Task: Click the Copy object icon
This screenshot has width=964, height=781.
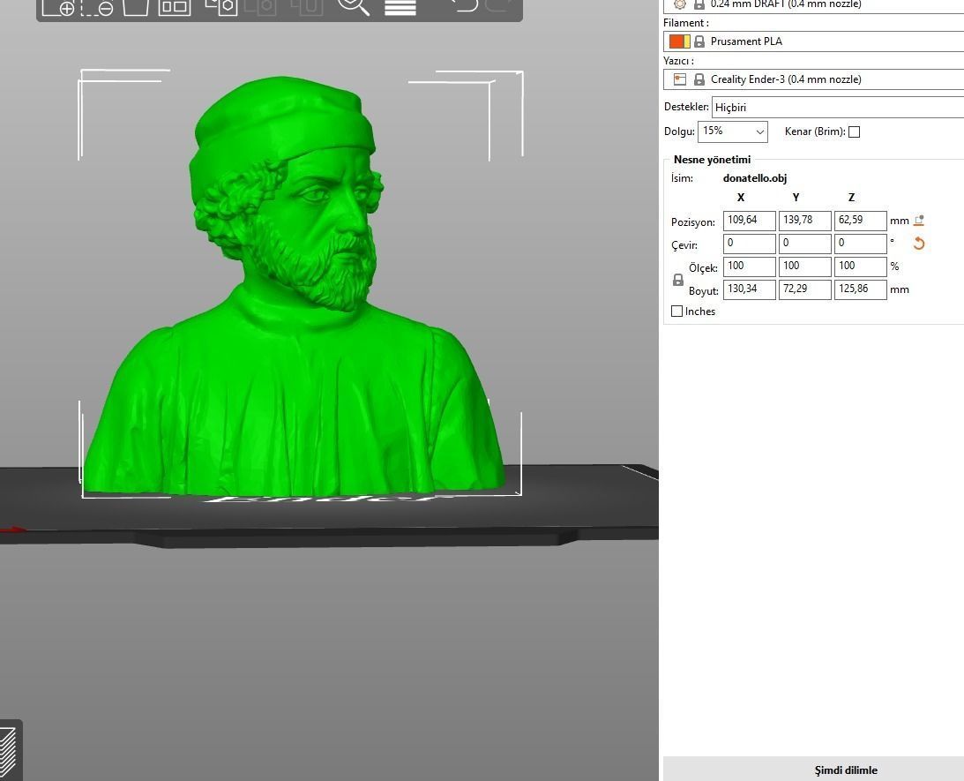Action: click(220, 7)
